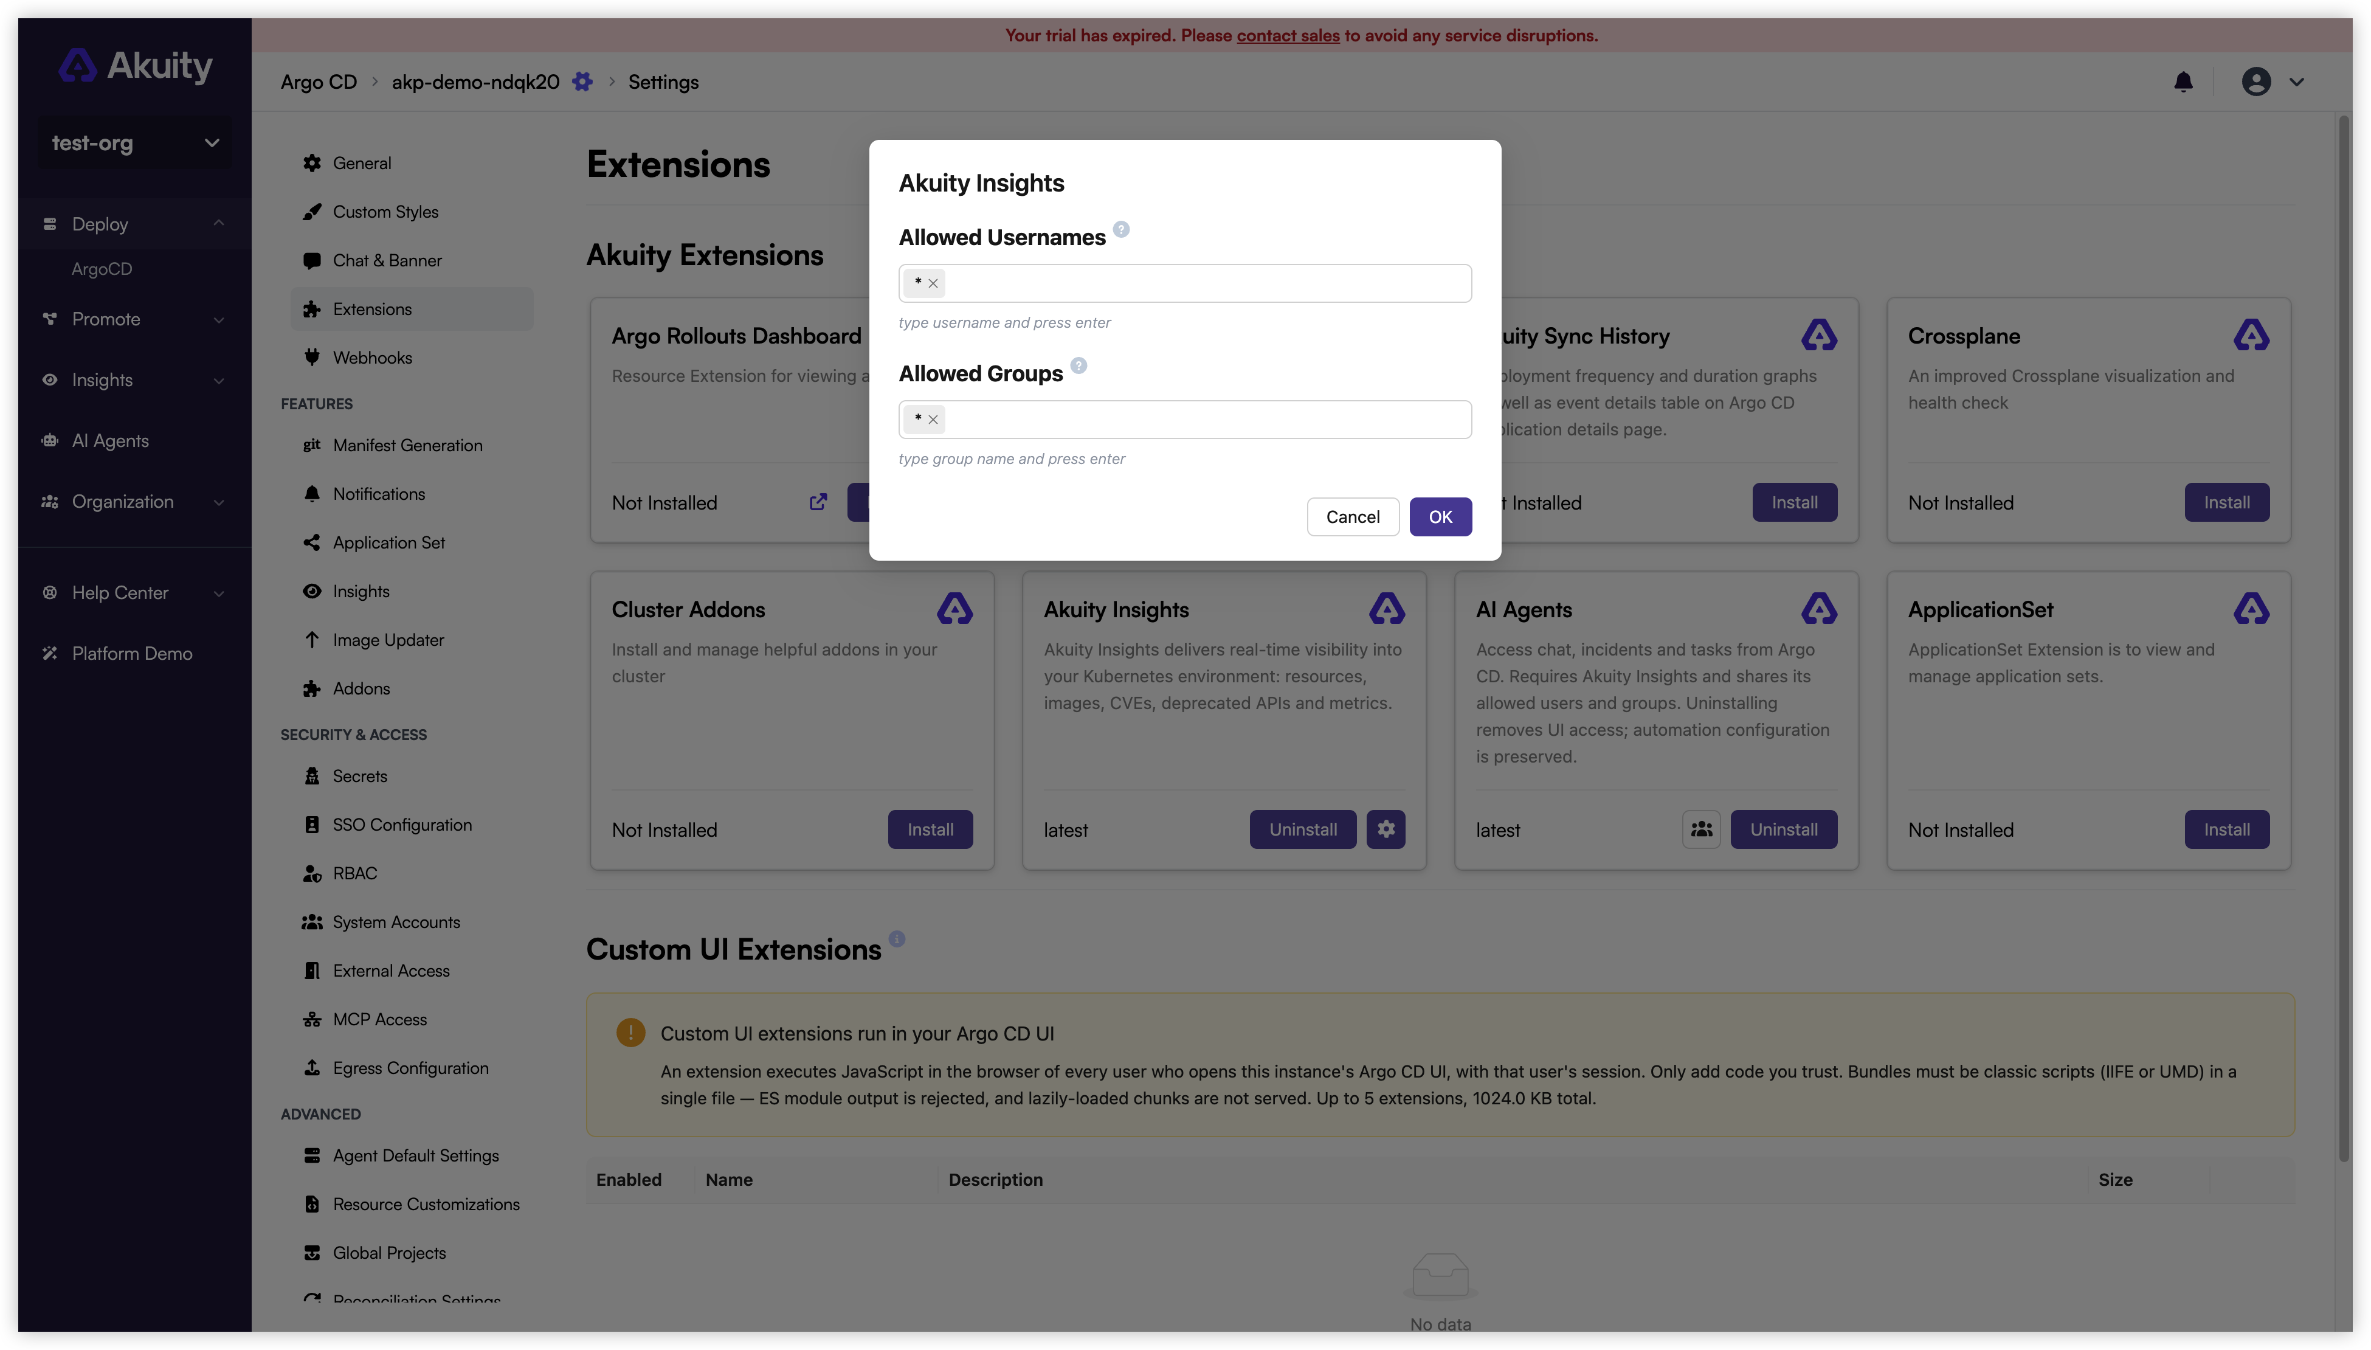Open Akuity Insights gear settings button

(1386, 830)
